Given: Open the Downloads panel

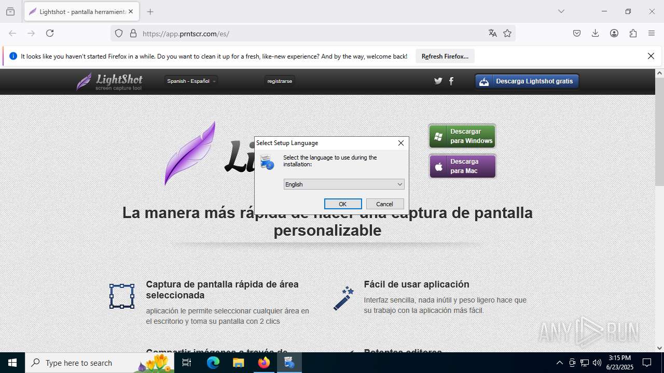Looking at the screenshot, I should pyautogui.click(x=596, y=33).
